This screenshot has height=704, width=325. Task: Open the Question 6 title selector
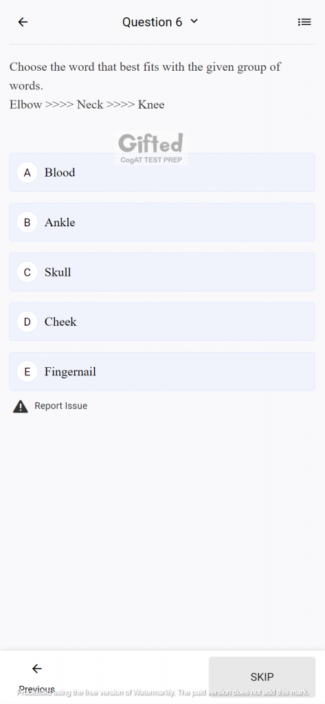[x=160, y=22]
